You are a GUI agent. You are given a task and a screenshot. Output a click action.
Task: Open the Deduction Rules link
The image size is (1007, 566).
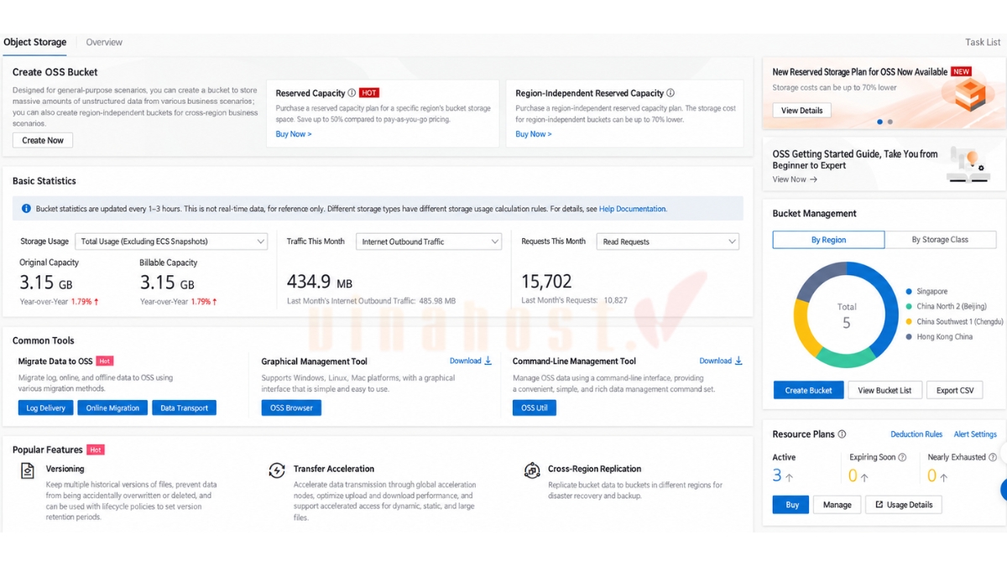(x=916, y=434)
